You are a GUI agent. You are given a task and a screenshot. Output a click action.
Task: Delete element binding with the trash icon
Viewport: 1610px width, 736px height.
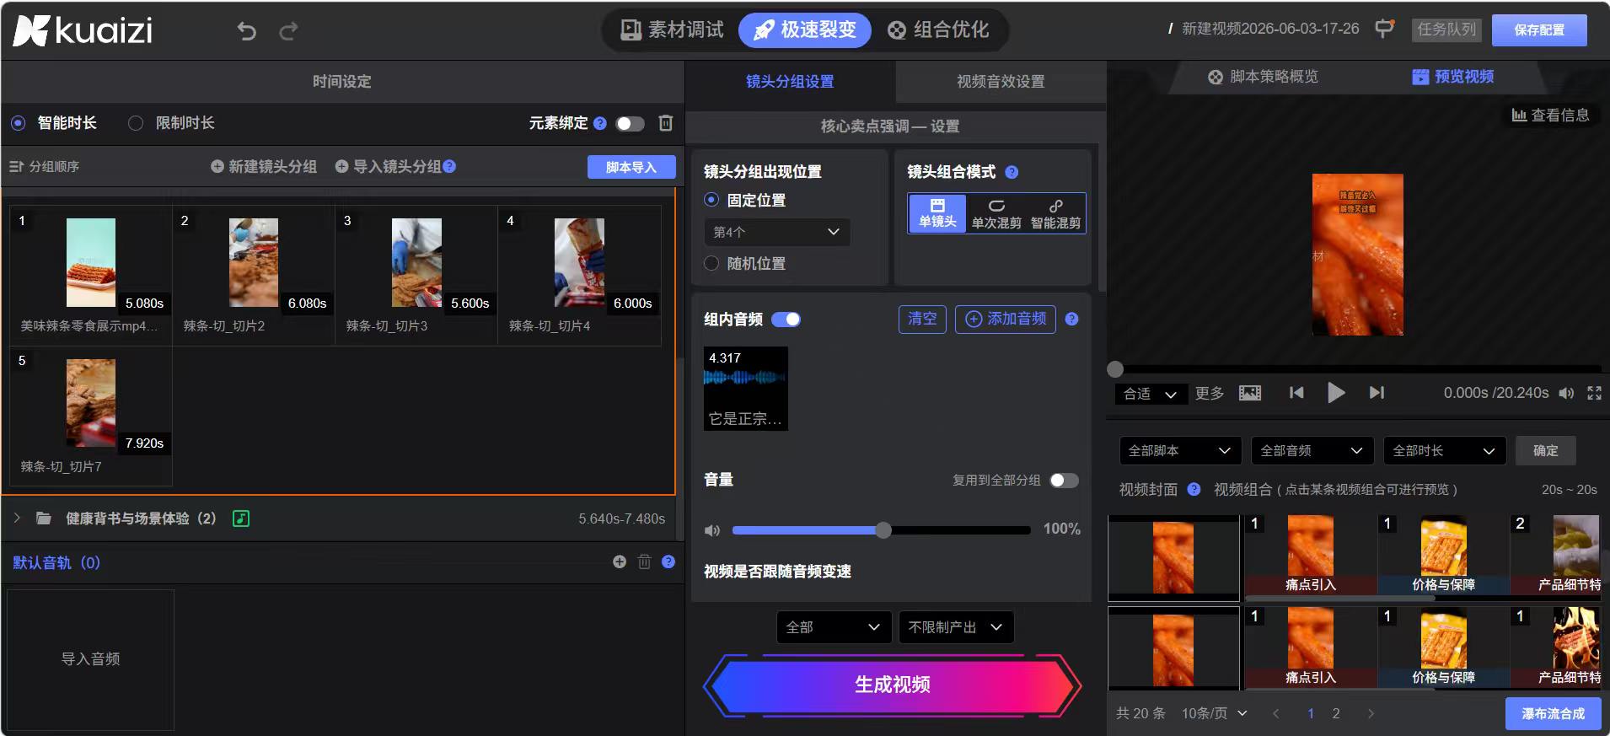coord(665,123)
